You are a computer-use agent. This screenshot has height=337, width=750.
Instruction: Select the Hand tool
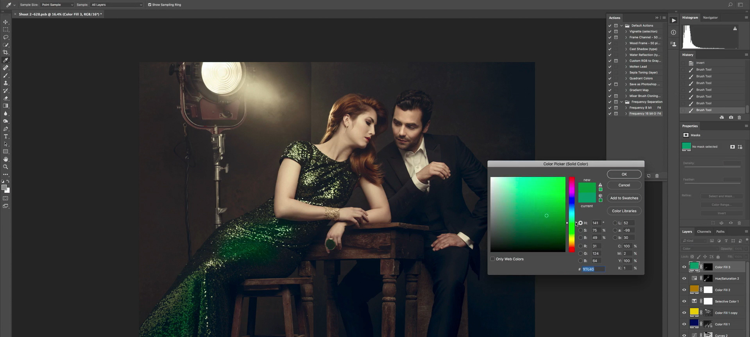click(x=5, y=159)
